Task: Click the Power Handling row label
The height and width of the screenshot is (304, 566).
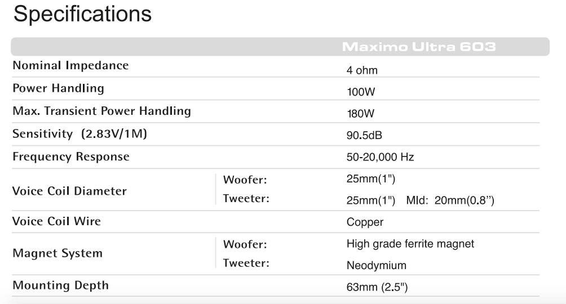Action: (x=58, y=88)
